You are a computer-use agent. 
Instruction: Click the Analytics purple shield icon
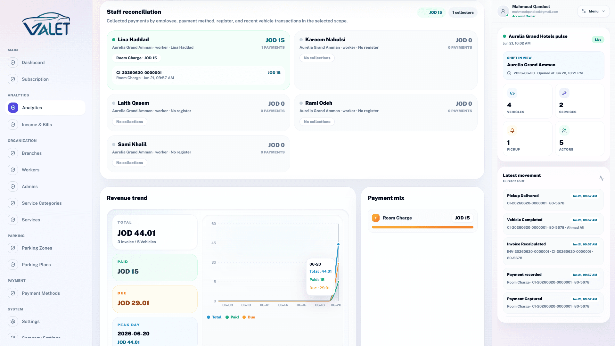13,108
